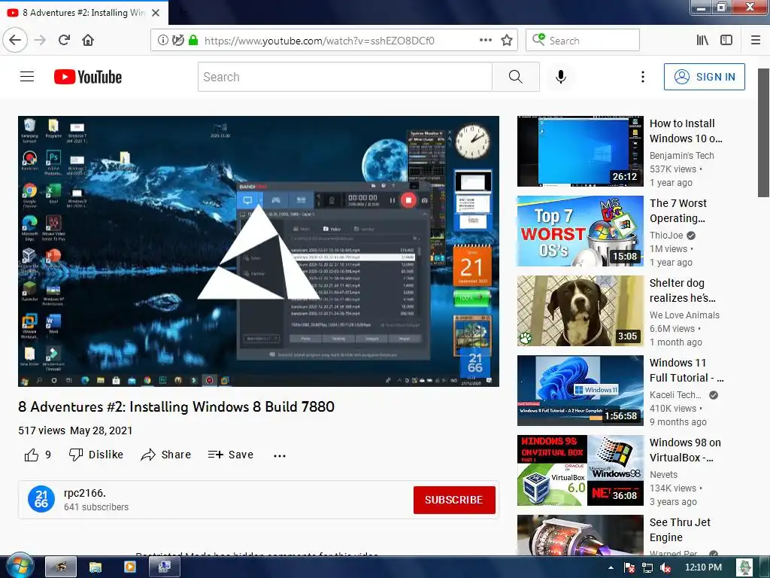Open the Firefox hamburger menu

756,41
